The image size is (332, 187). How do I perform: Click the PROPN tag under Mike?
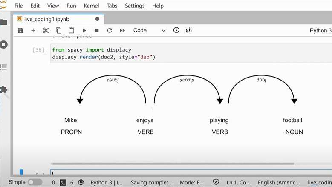pos(71,132)
